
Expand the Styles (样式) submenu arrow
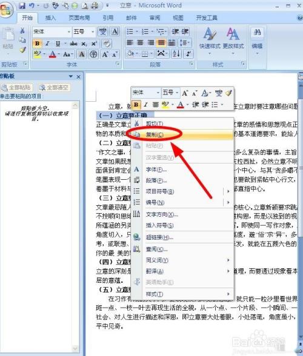tap(228, 294)
